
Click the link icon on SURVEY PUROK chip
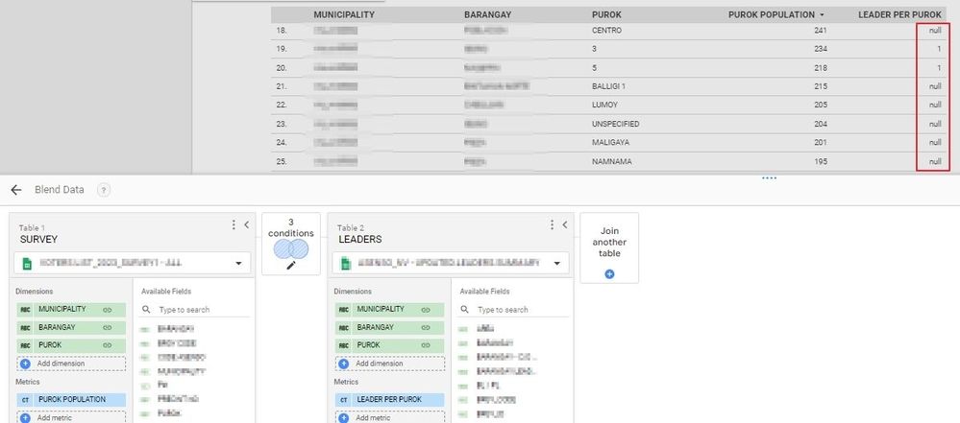tap(107, 345)
